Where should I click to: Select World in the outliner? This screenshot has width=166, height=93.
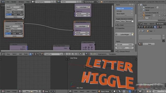click(147, 10)
